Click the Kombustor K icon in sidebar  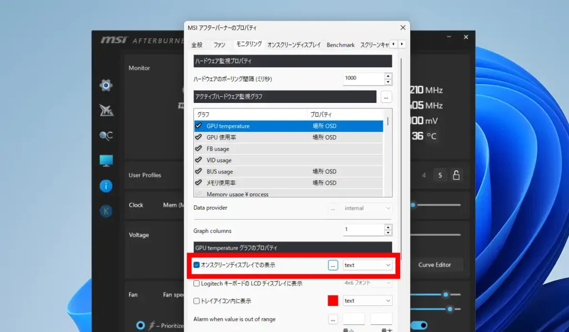coord(106,211)
